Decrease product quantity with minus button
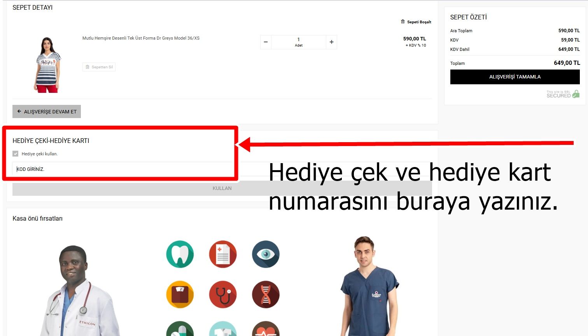The height and width of the screenshot is (336, 588). (x=266, y=42)
